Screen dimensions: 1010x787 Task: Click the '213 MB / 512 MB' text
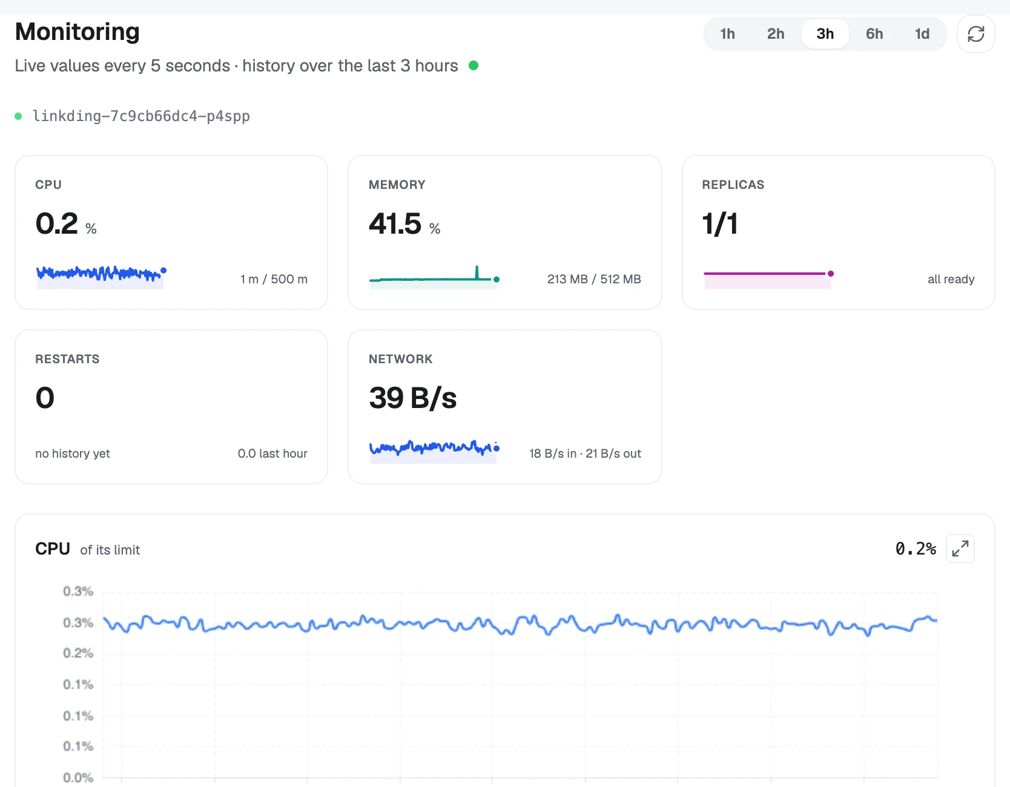point(594,279)
